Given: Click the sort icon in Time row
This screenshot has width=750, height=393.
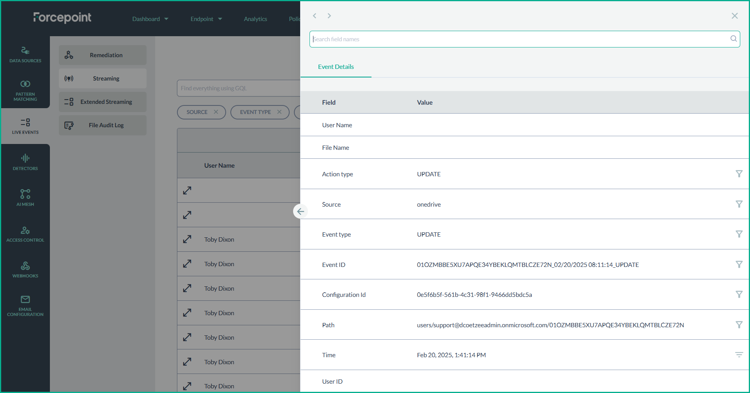Looking at the screenshot, I should [x=739, y=355].
